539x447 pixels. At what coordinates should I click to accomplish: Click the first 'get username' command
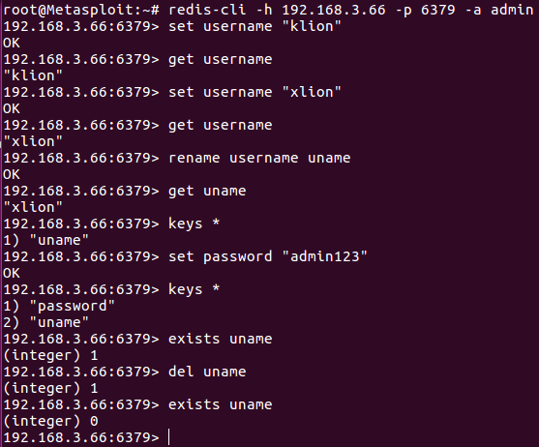pyautogui.click(x=221, y=59)
